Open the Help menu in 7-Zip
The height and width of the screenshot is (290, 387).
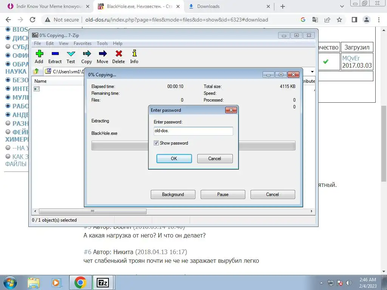[118, 43]
